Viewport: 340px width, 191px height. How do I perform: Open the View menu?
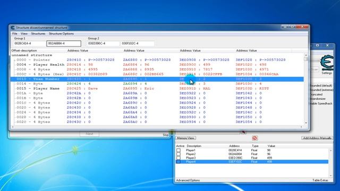[24, 33]
